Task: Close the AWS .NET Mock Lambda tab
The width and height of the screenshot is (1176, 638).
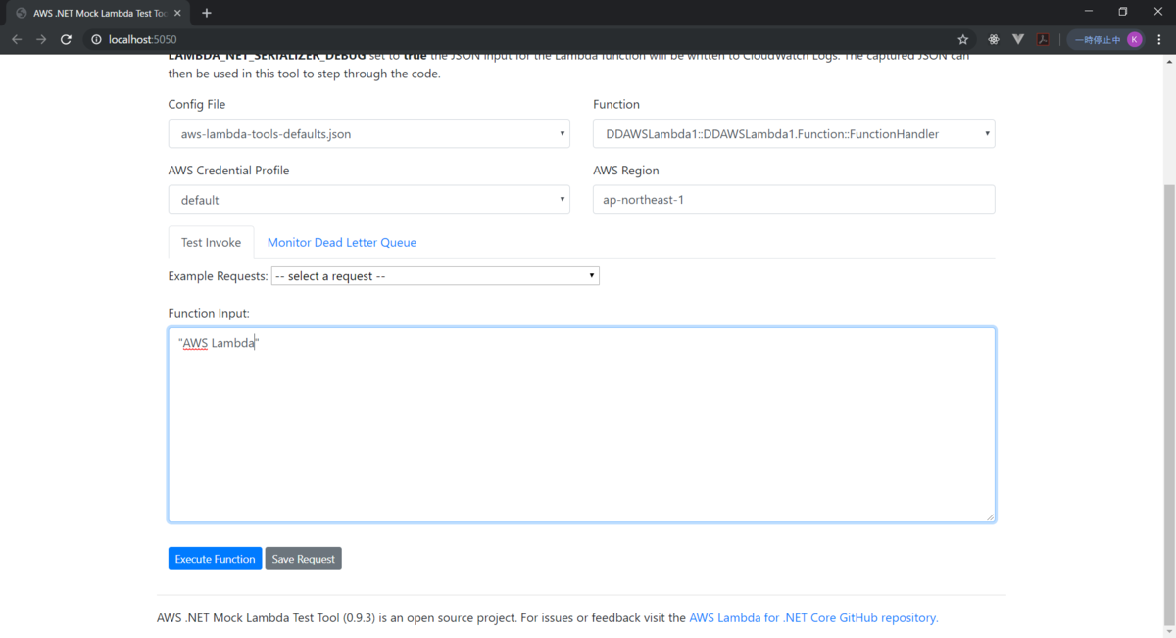Action: click(x=177, y=13)
